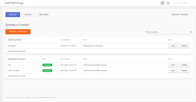Open More options for slackpinger
196x102 pixels.
185,46
